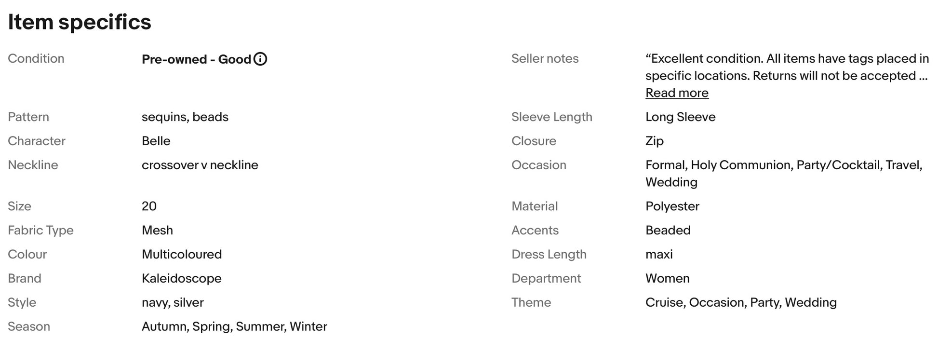Select the maxi dress length value
Viewport: 938px width, 353px height.
click(x=659, y=254)
